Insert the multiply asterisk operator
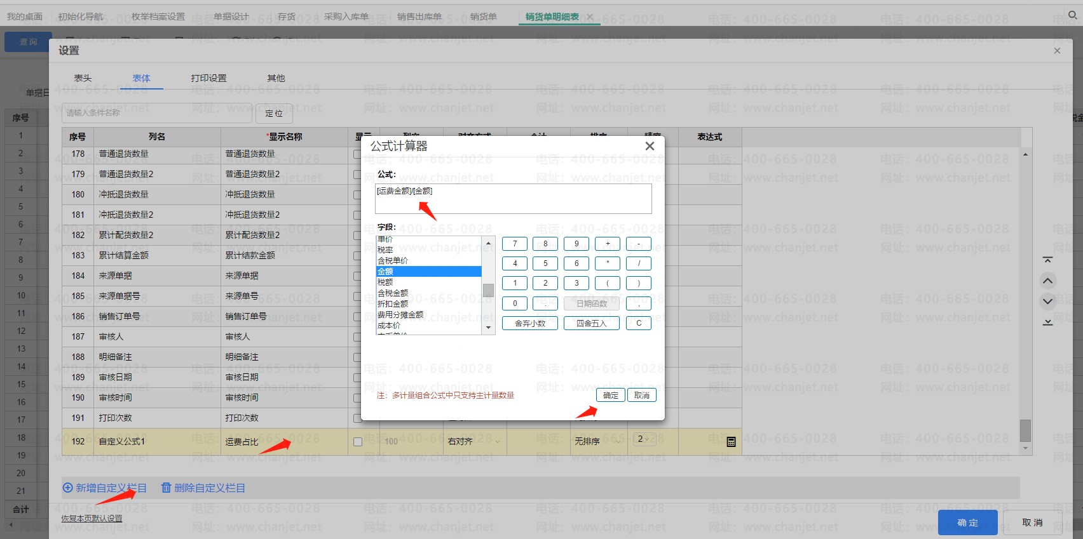The image size is (1083, 539). [608, 263]
